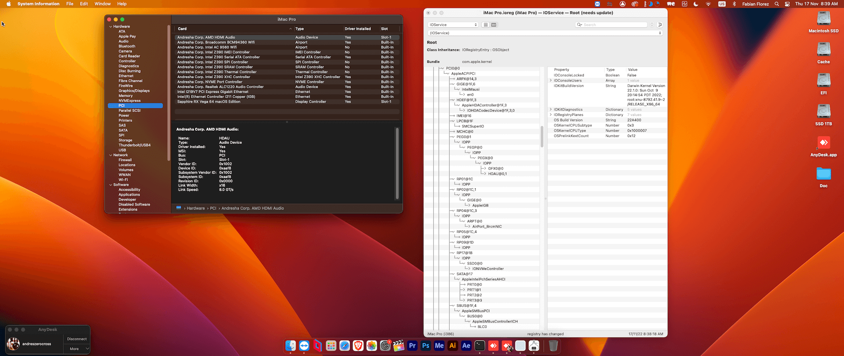The image size is (844, 356).
Task: Open Terminal from the dock
Action: 480,346
